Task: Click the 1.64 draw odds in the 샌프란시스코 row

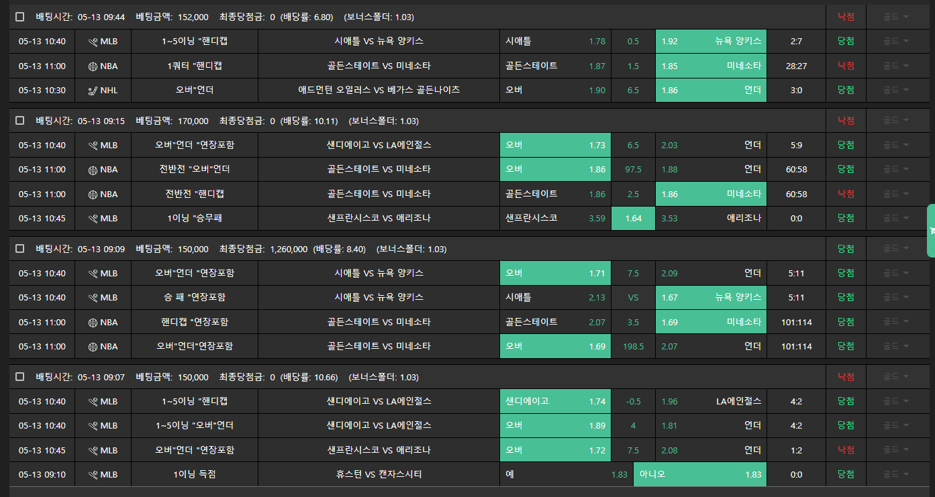Action: click(x=633, y=219)
